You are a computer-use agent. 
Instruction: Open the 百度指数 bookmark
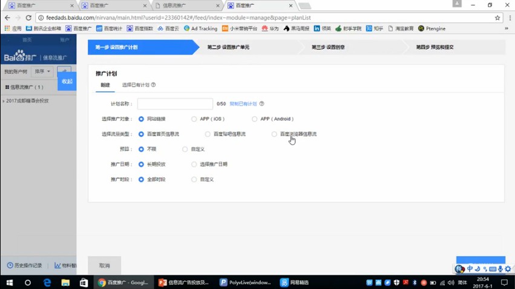140,28
